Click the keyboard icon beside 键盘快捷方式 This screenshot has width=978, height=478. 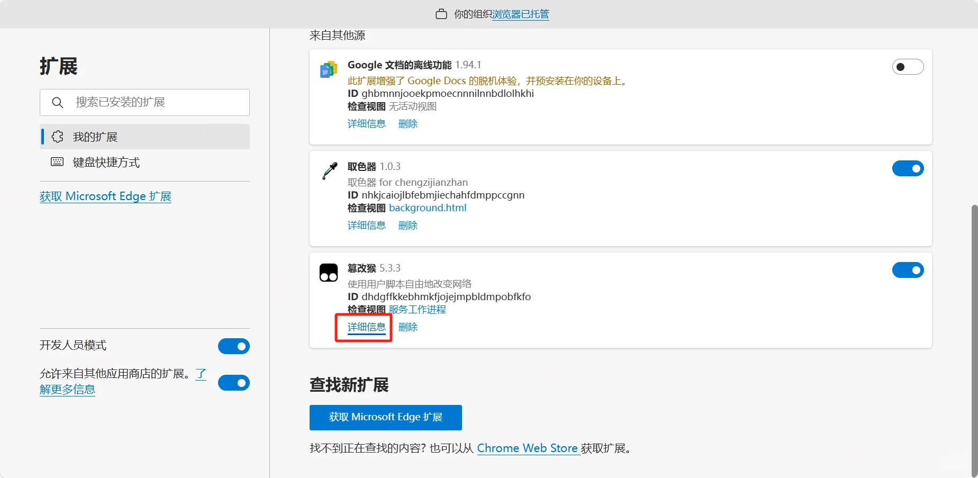[57, 162]
